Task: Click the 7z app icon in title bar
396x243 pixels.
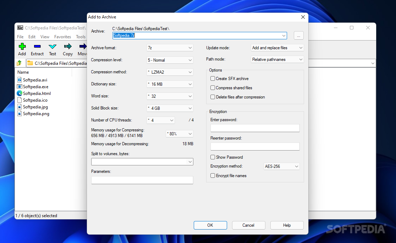Action: click(20, 28)
